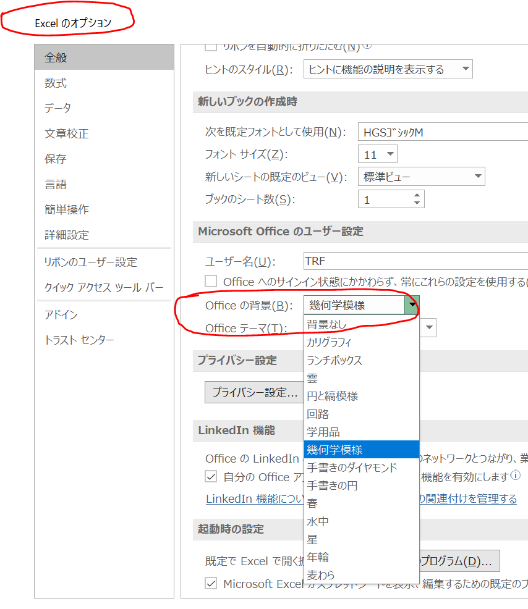Image resolution: width=528 pixels, height=609 pixels.
Task: Choose カリグラフィ from the background list
Action: pos(362,342)
